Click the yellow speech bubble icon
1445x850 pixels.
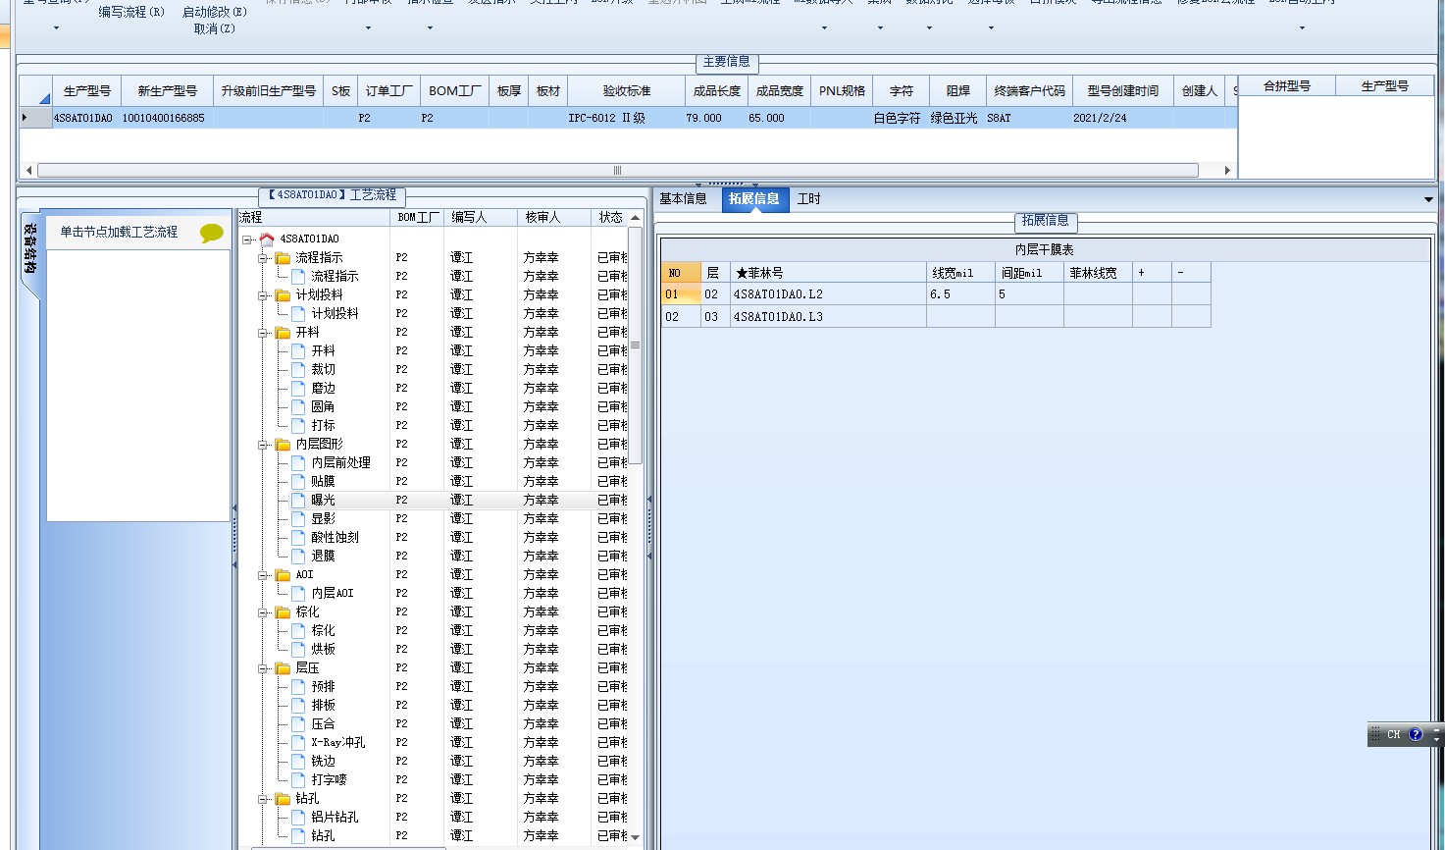click(x=211, y=233)
